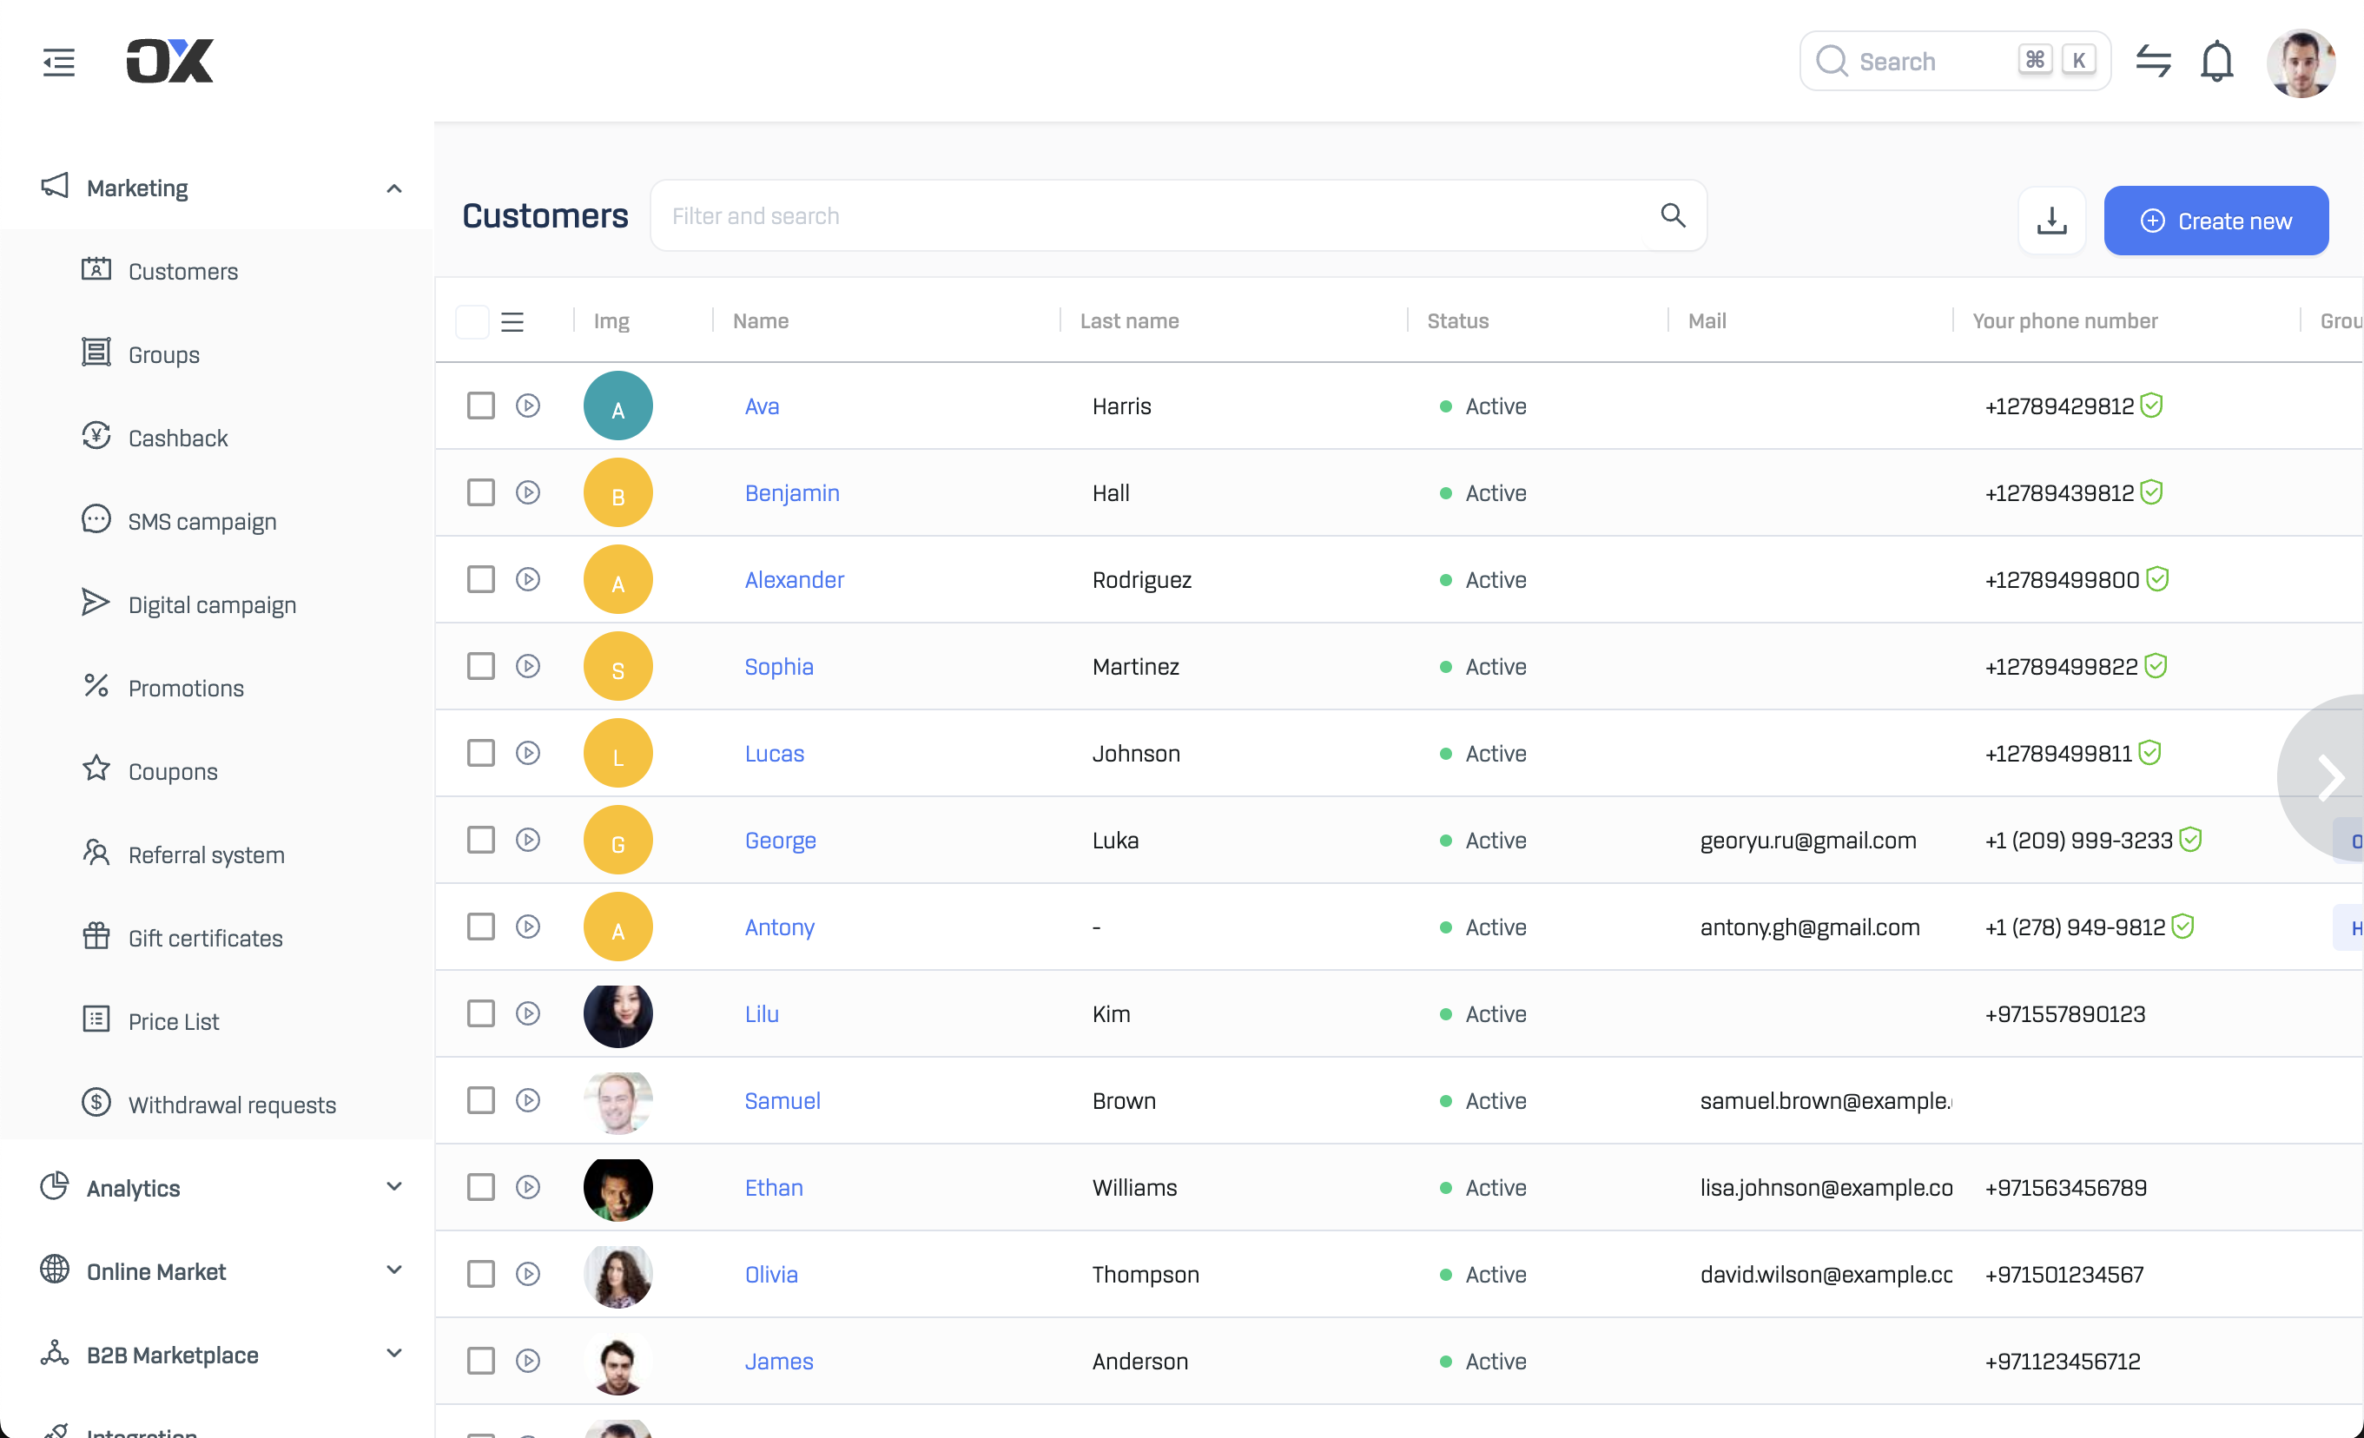This screenshot has width=2364, height=1438.
Task: Click the verified shield next to +12789429812
Action: tap(2152, 406)
